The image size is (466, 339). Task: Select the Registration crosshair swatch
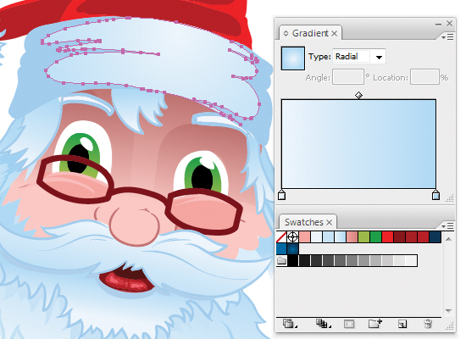click(293, 237)
